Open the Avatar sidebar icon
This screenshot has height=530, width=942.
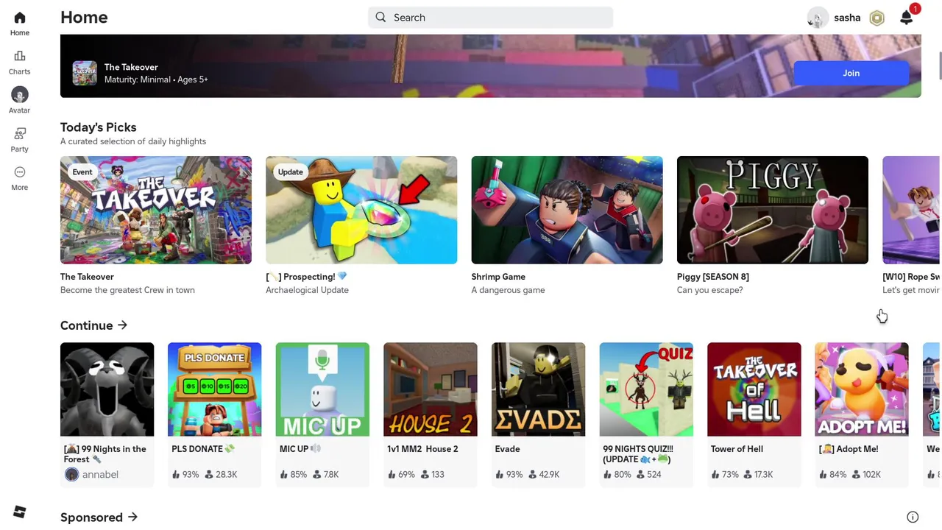[20, 95]
